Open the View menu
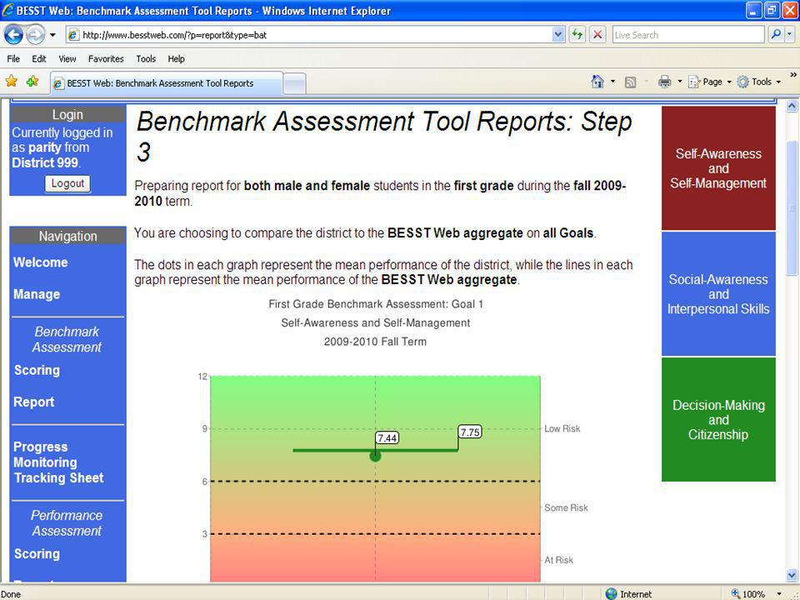This screenshot has width=800, height=600. point(67,58)
